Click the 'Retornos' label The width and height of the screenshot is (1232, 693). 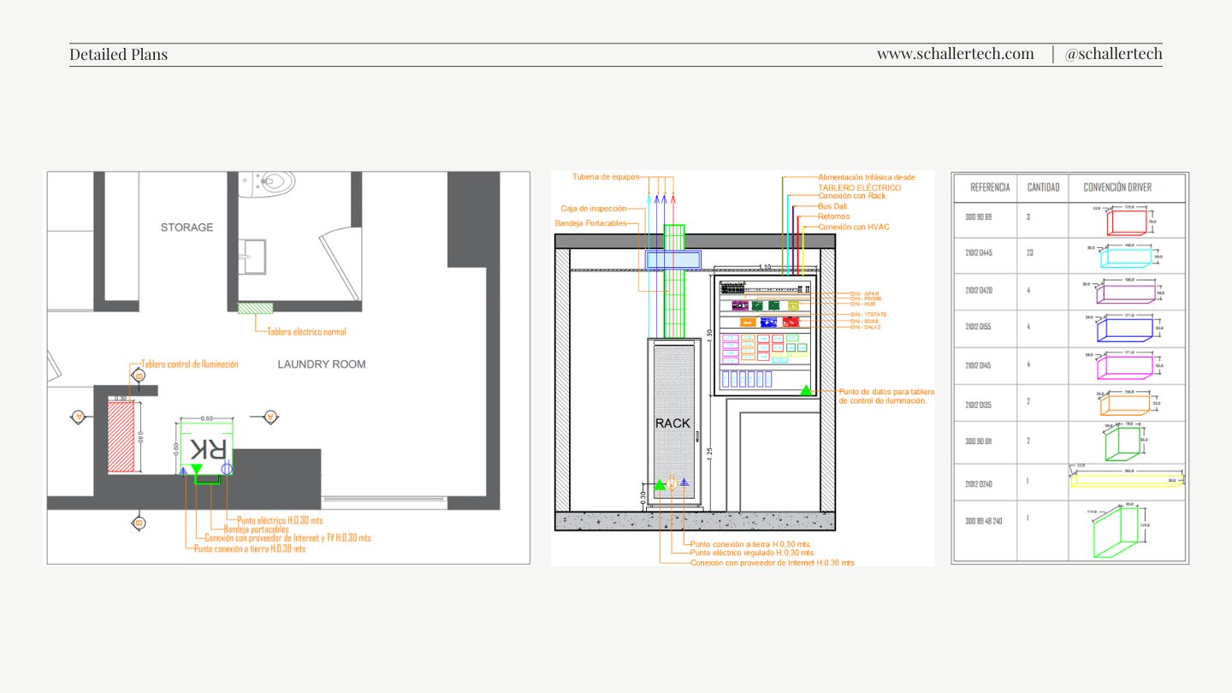(x=834, y=216)
